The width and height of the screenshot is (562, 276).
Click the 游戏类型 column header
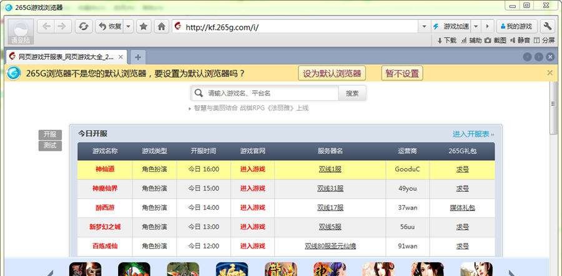154,151
